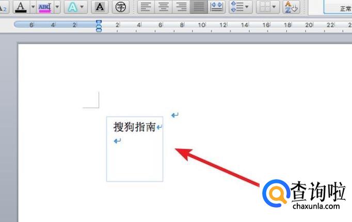Click the paragraph mark above the text box

[174, 115]
